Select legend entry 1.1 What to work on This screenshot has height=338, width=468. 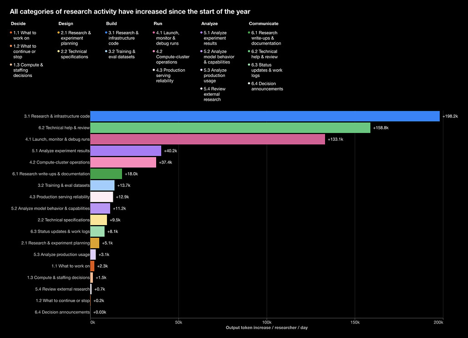click(x=23, y=36)
